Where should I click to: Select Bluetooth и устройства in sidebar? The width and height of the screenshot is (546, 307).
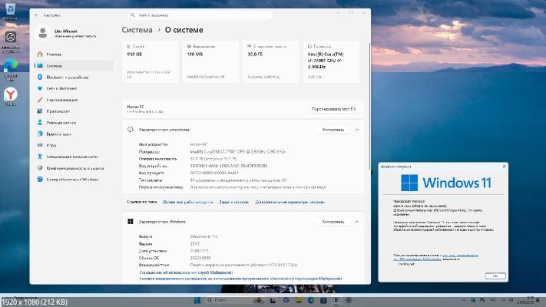coord(68,78)
